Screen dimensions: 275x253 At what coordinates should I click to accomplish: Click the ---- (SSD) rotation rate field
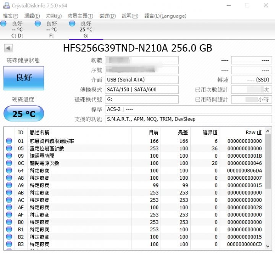point(252,80)
